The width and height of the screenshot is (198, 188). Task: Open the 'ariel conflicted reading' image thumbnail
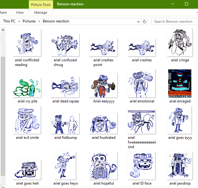point(27,43)
